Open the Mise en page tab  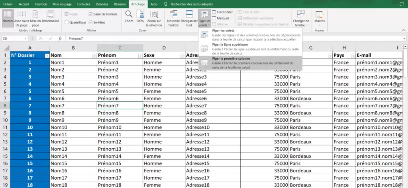pos(61,4)
